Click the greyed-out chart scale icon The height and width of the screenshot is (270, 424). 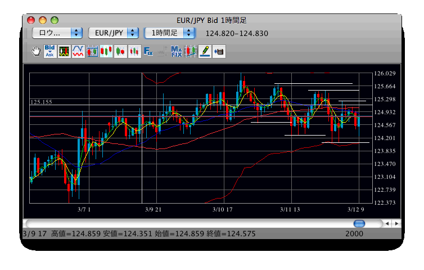163,51
